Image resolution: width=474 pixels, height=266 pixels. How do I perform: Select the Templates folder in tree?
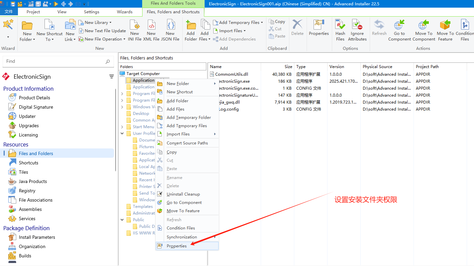tap(142, 206)
